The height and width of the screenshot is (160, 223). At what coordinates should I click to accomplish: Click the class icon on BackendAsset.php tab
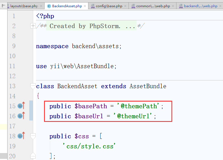pos(49,6)
